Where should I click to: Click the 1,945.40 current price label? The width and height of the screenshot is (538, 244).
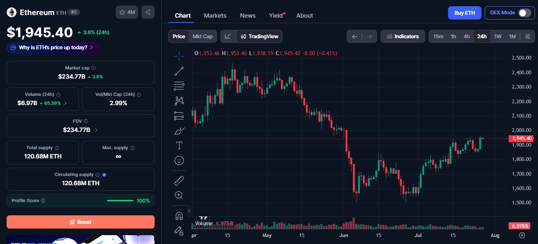point(520,138)
